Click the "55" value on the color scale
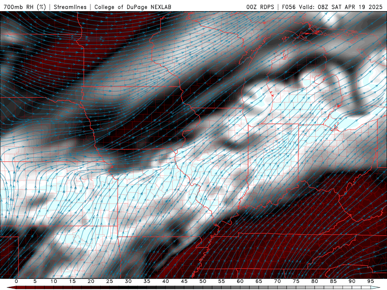The height and width of the screenshot is (290, 387). [x=222, y=281]
